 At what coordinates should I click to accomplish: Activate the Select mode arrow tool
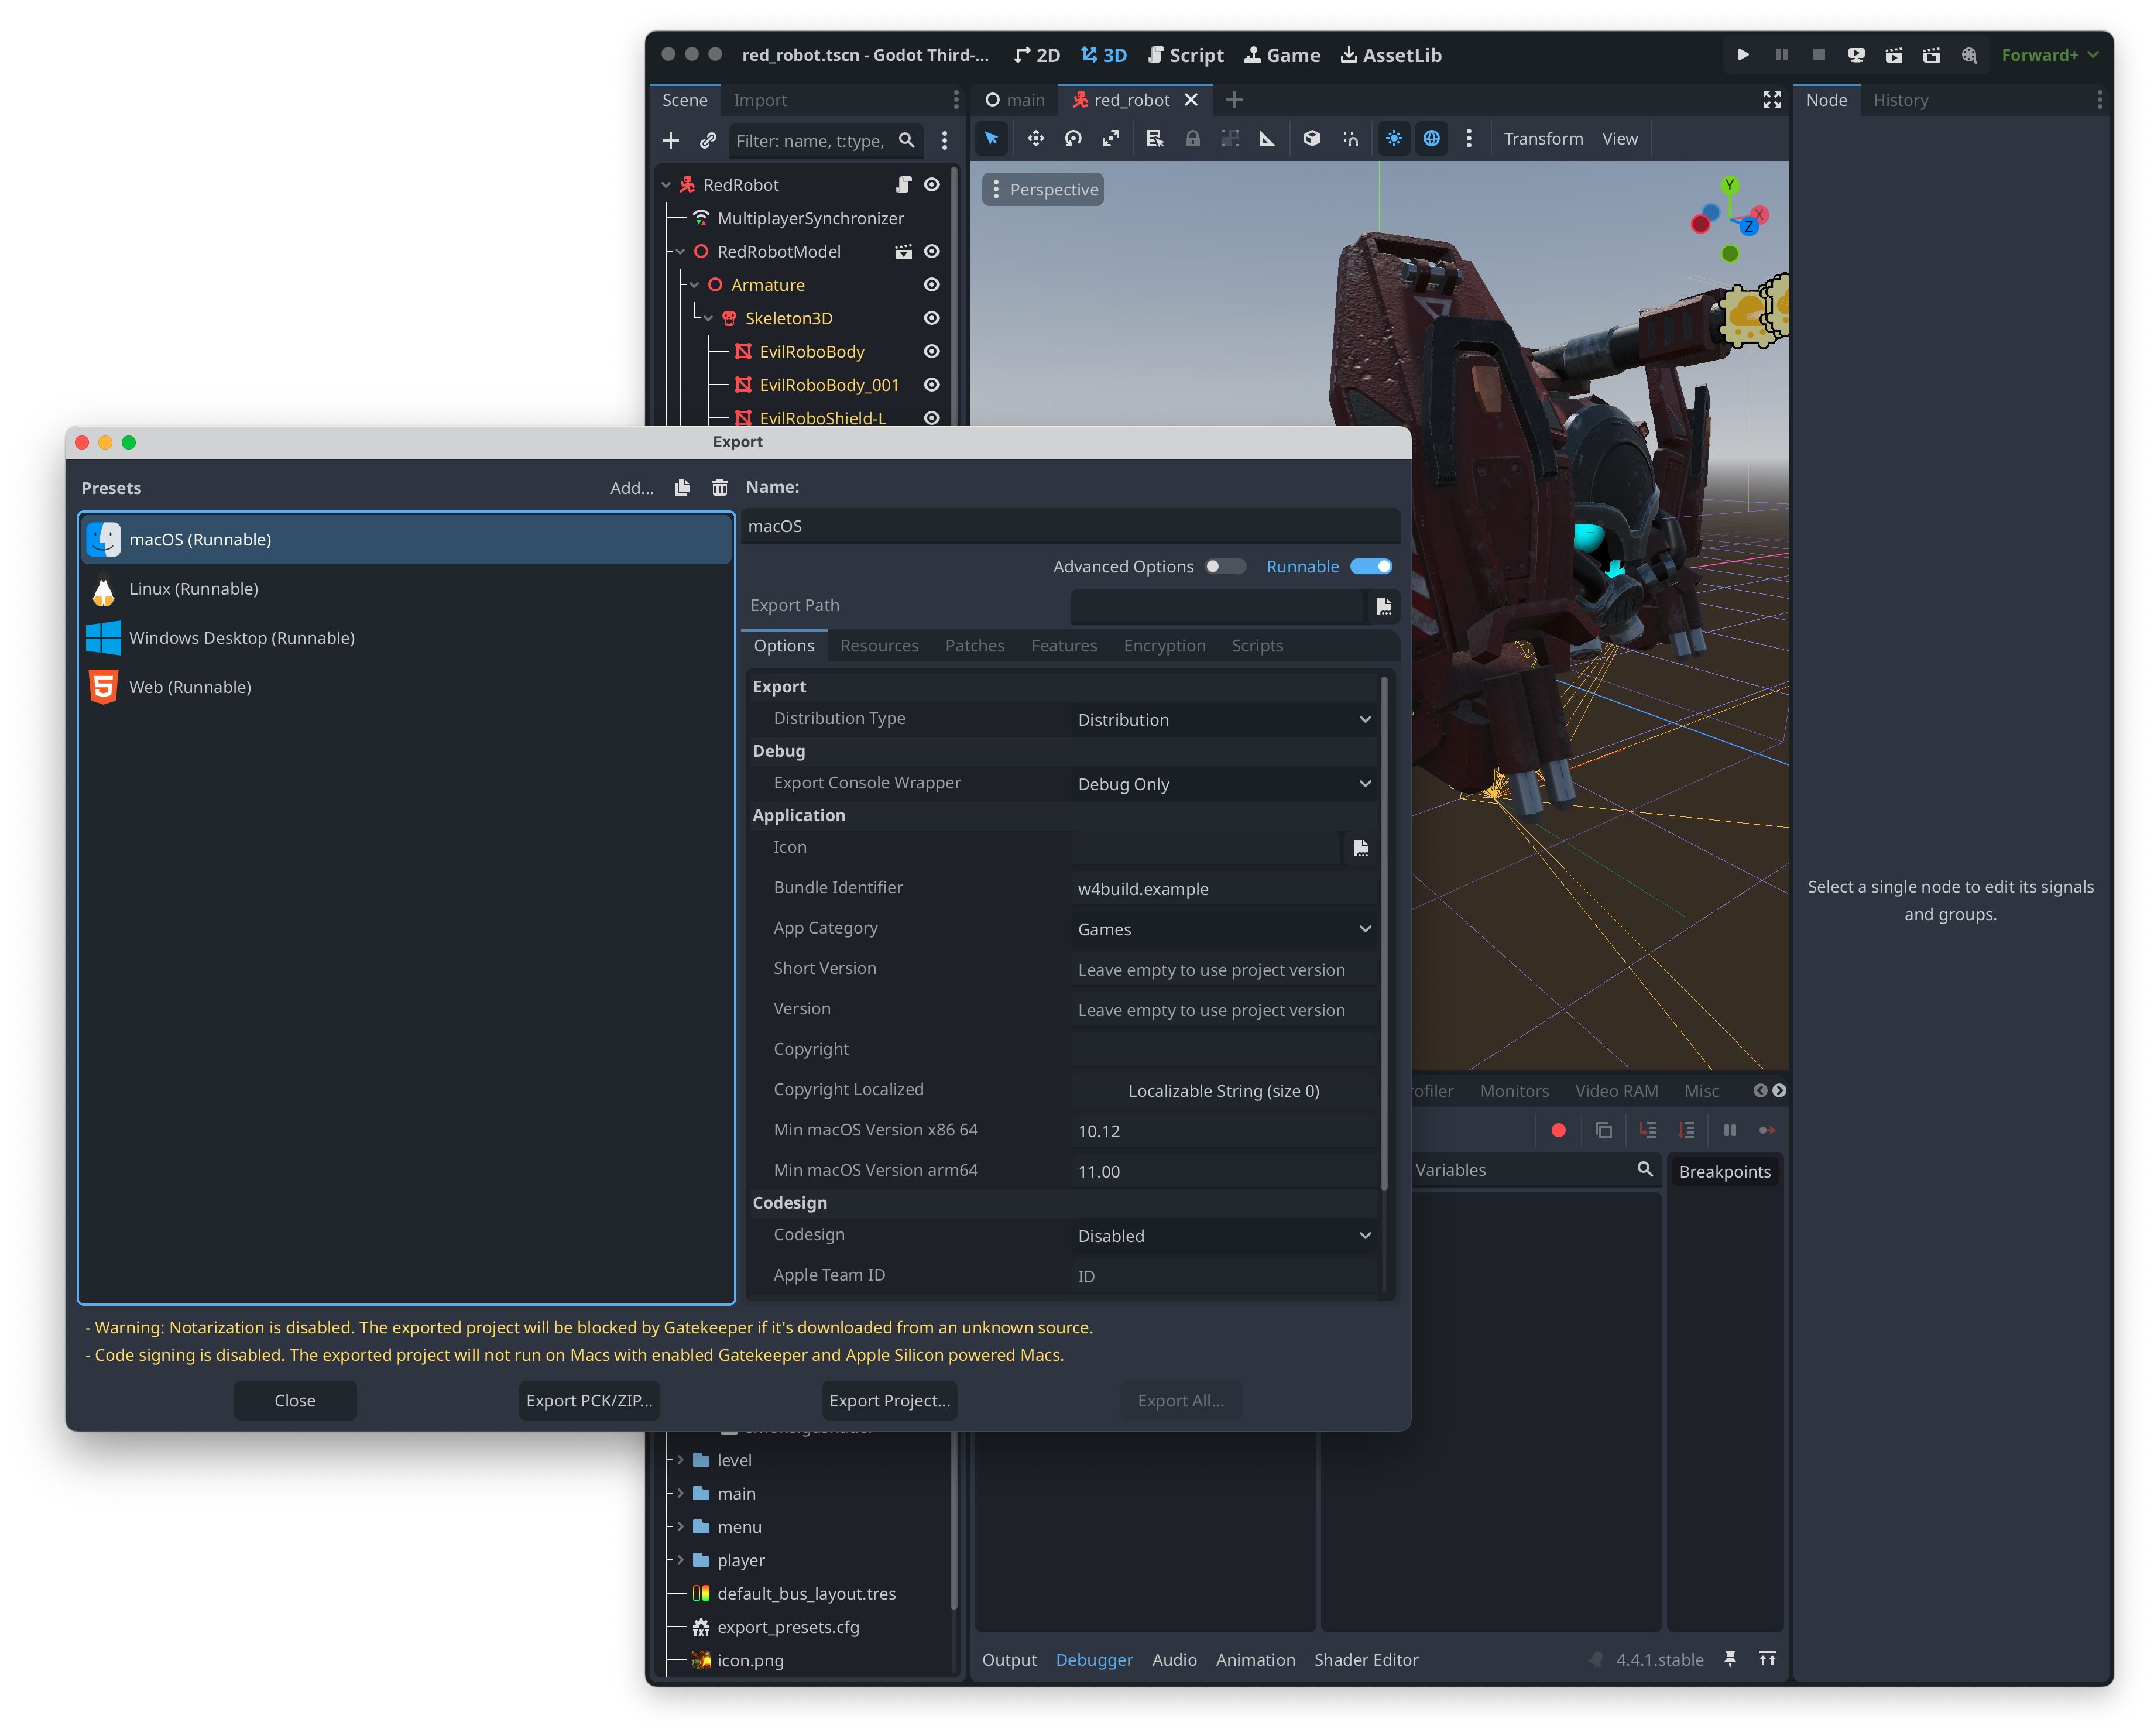click(x=991, y=139)
